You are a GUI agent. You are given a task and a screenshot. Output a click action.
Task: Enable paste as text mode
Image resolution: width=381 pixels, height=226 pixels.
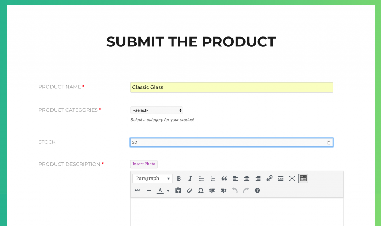(178, 190)
